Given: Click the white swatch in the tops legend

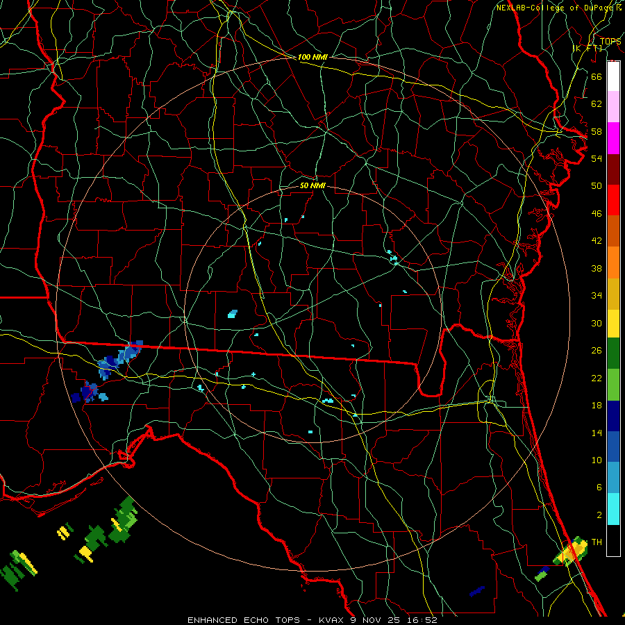Looking at the screenshot, I should coord(613,76).
